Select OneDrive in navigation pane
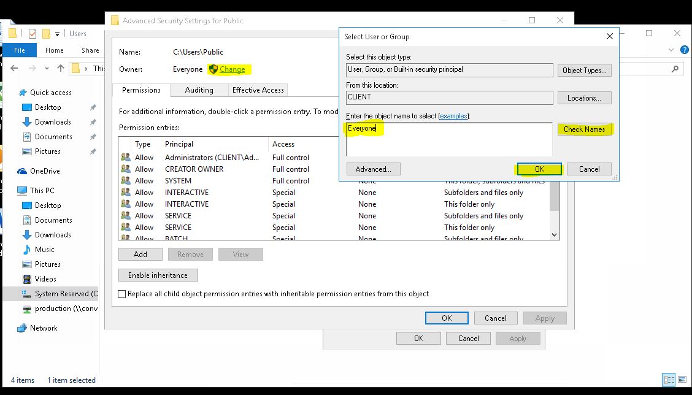The width and height of the screenshot is (692, 395). pyautogui.click(x=45, y=171)
